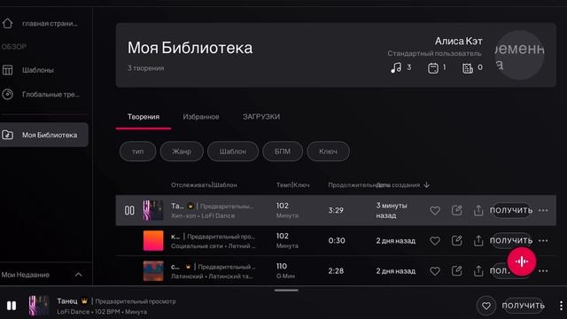Click the Танец cover in the player bar
The image size is (567, 319).
(39, 306)
